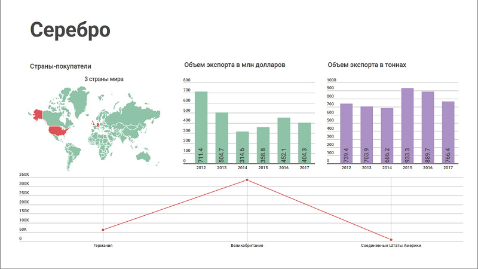Select red Alaska region on world map
Viewport: 478px width, 269px height.
coord(37,114)
